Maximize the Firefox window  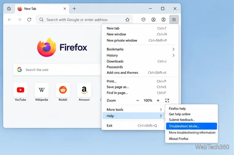tap(163, 9)
